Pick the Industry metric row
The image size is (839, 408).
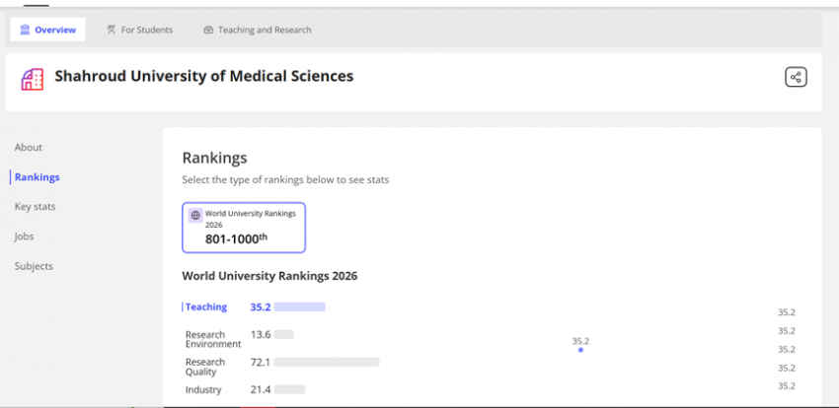coord(203,390)
